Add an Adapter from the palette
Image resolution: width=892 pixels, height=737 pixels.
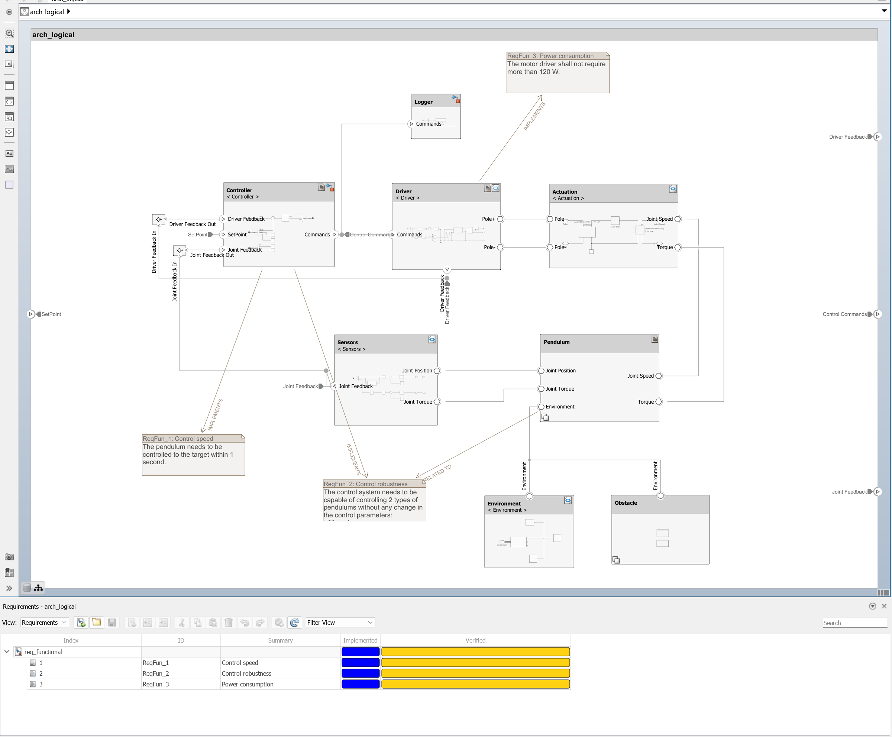[9, 132]
